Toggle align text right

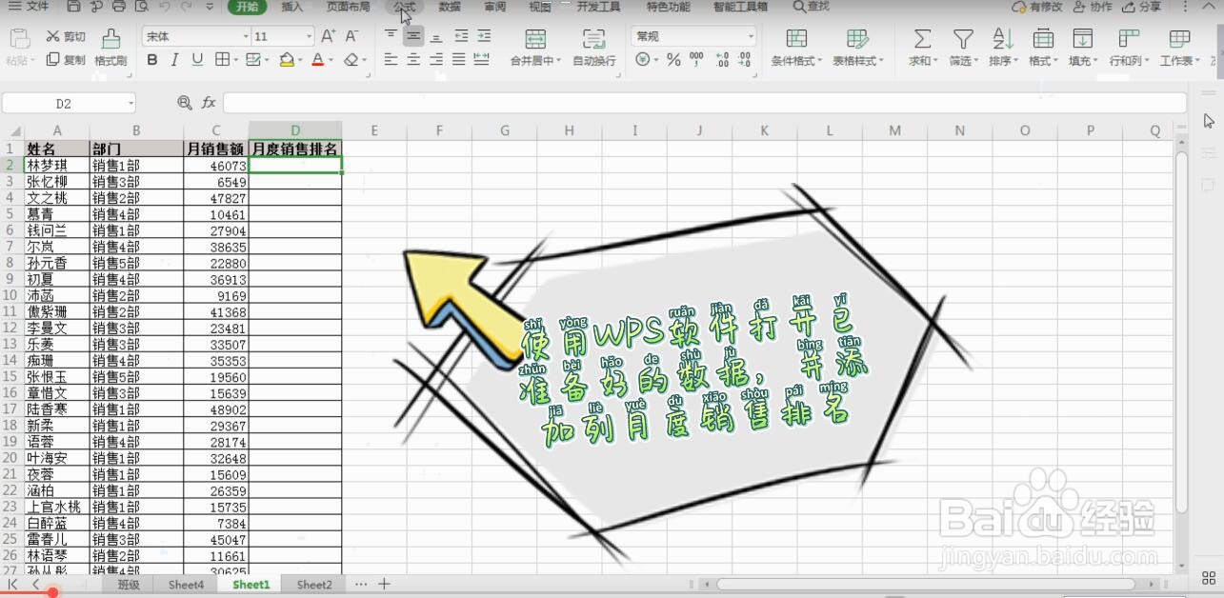coord(436,60)
